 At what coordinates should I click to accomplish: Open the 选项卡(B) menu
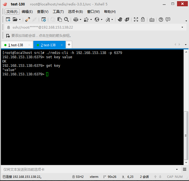(x=76, y=12)
